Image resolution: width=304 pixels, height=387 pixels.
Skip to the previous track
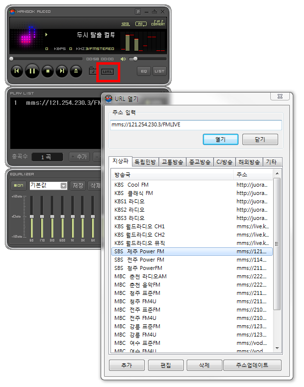pyautogui.click(x=17, y=71)
